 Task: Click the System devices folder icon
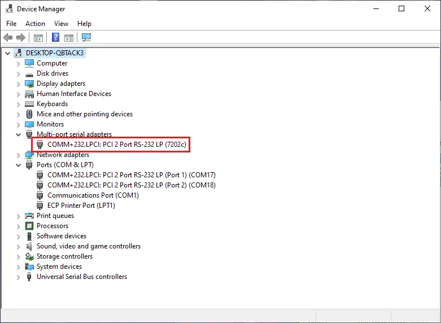click(29, 267)
